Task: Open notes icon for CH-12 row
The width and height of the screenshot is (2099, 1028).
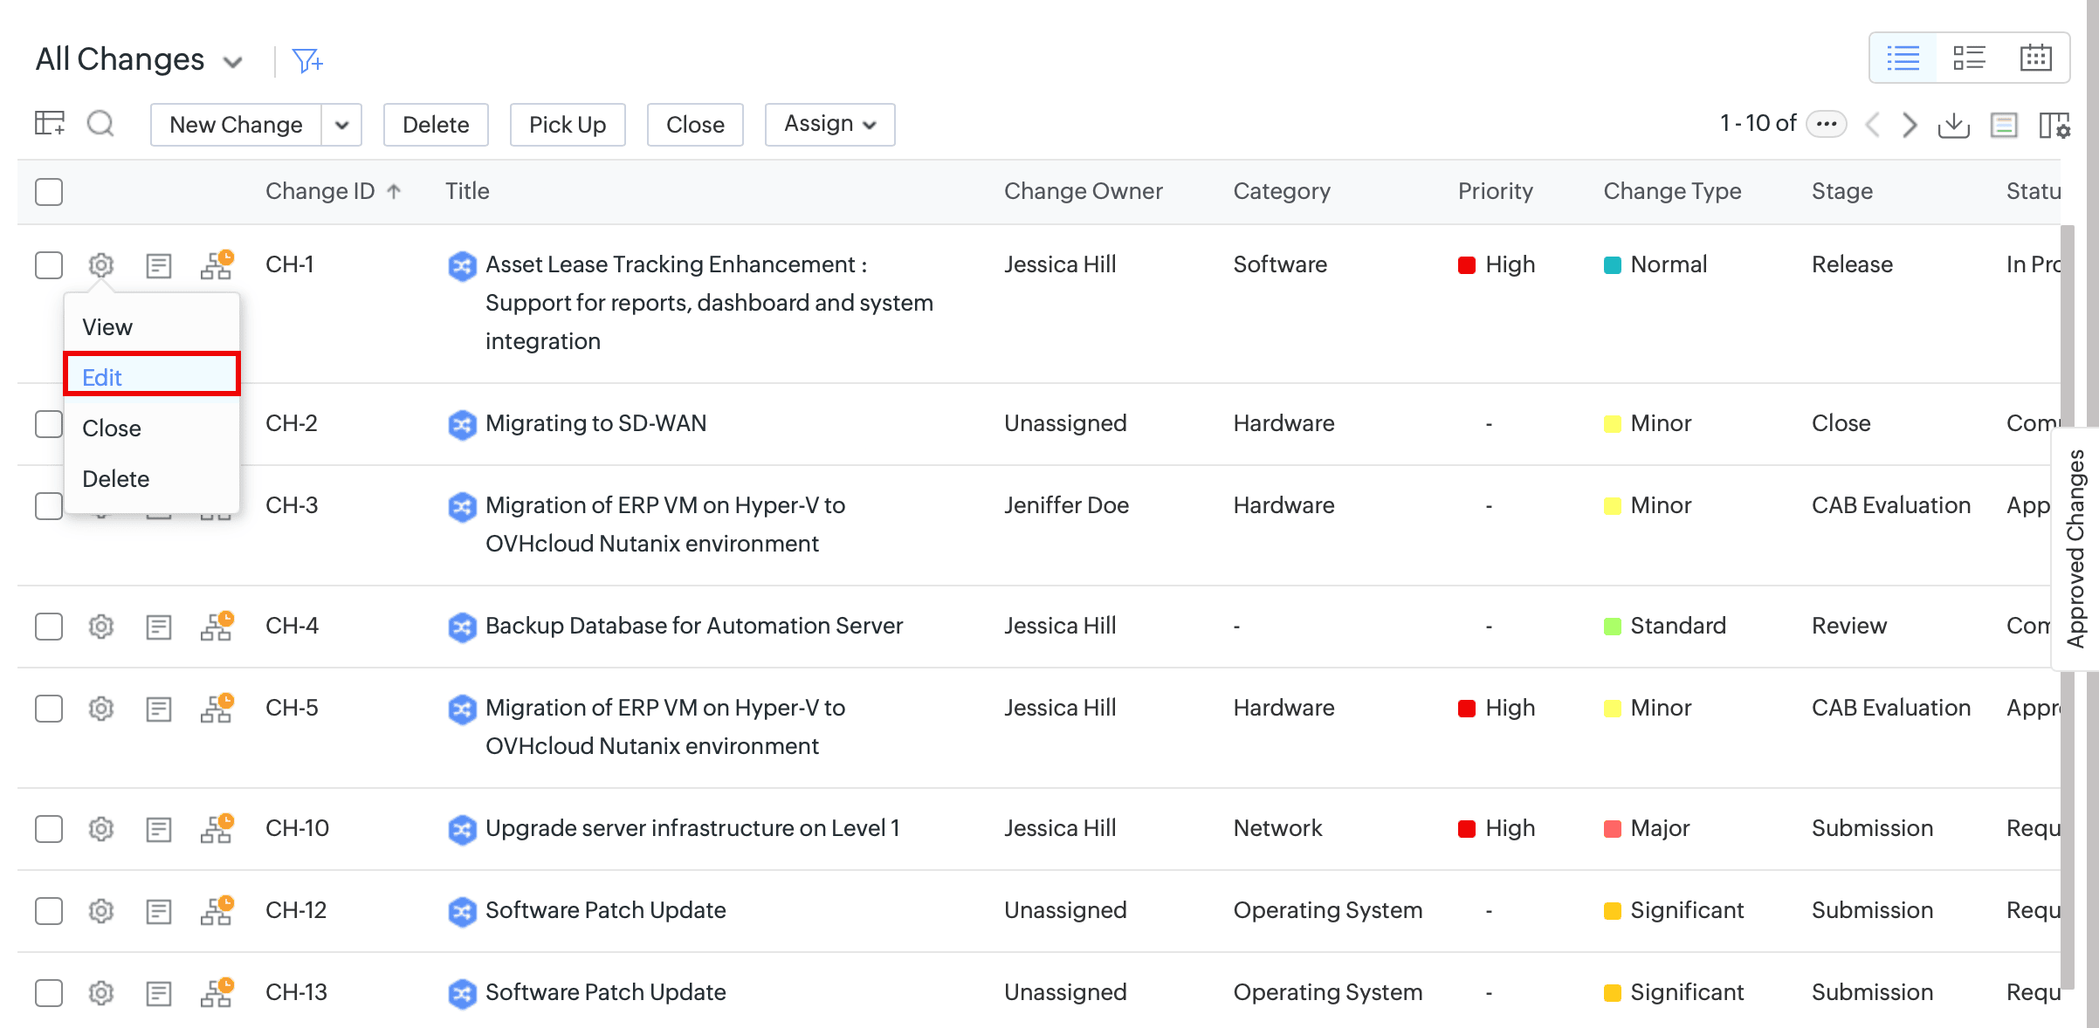Action: coord(158,911)
